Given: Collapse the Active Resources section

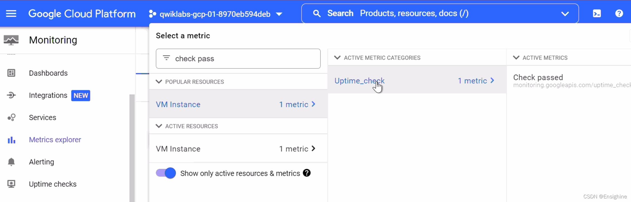Looking at the screenshot, I should click(159, 126).
